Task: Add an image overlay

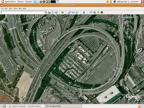Action: coord(77,12)
